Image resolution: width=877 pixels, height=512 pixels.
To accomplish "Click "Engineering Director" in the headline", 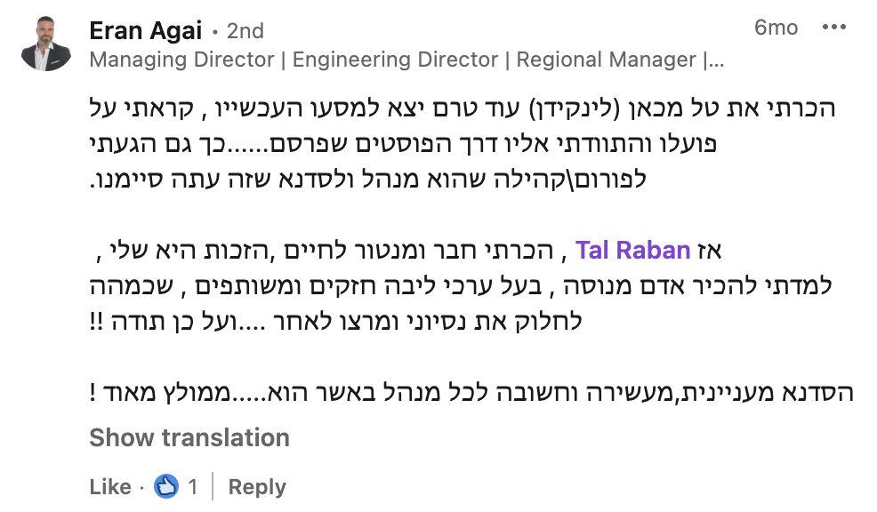I will tap(397, 60).
